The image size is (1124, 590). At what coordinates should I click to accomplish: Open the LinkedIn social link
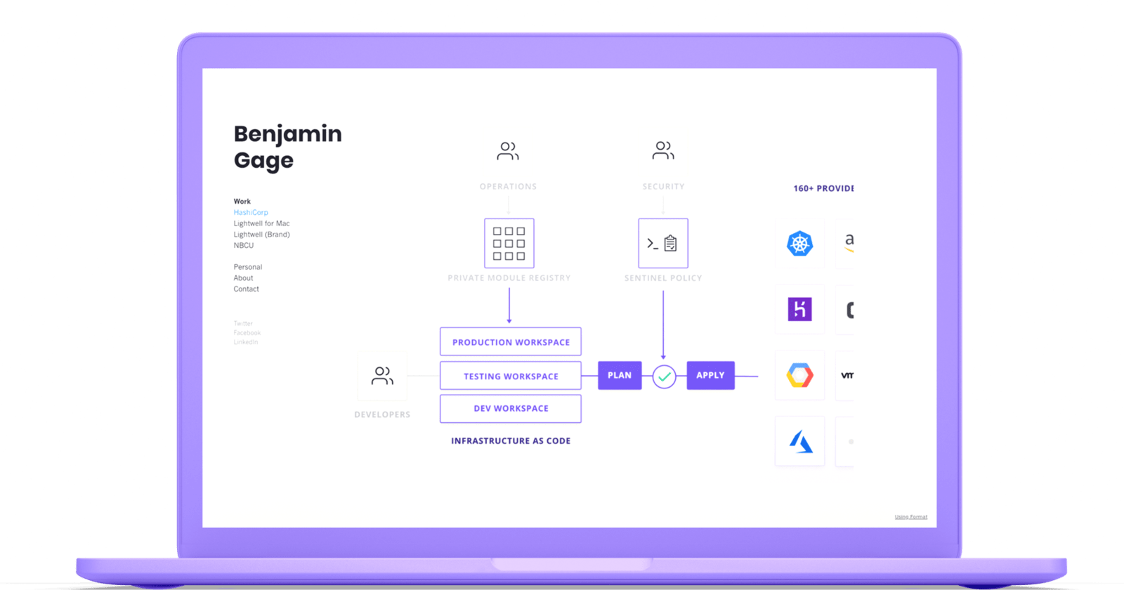coord(246,342)
